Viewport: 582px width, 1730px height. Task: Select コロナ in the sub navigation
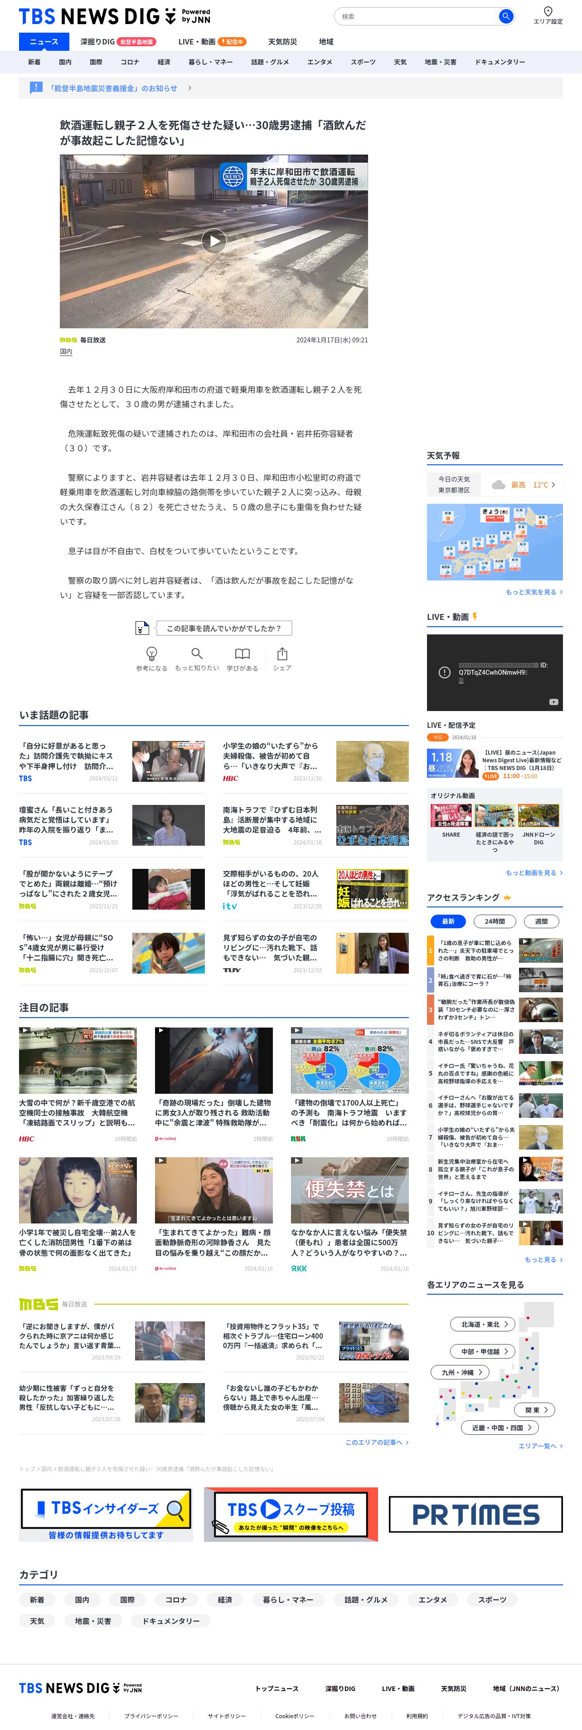point(130,62)
